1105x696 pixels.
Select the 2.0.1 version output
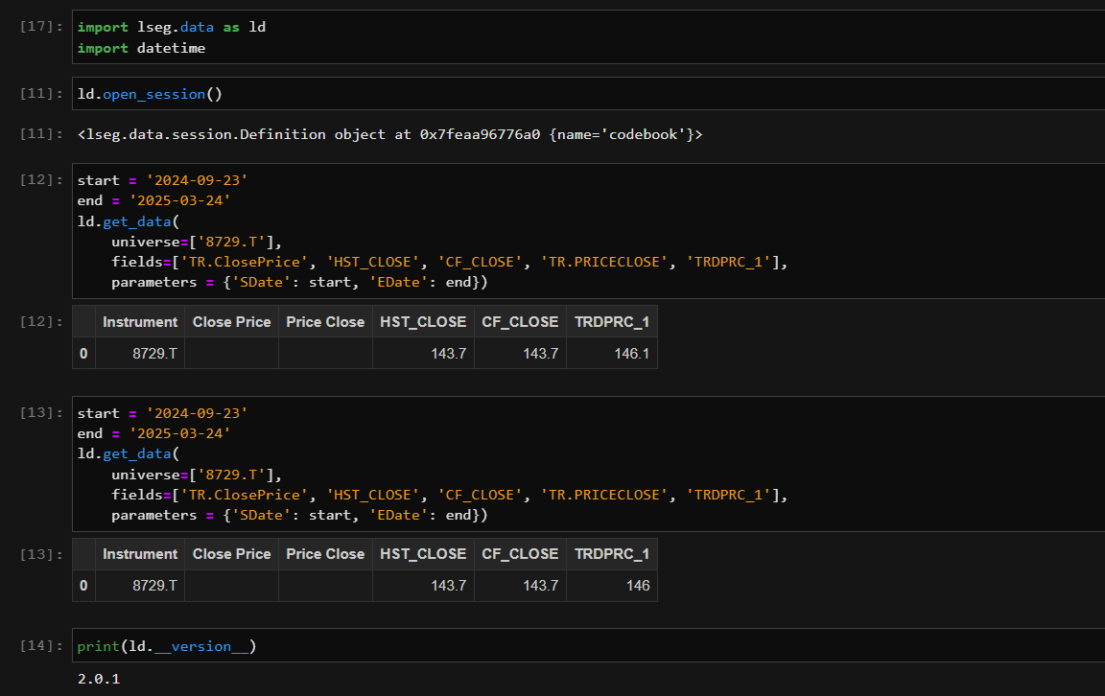pyautogui.click(x=94, y=679)
